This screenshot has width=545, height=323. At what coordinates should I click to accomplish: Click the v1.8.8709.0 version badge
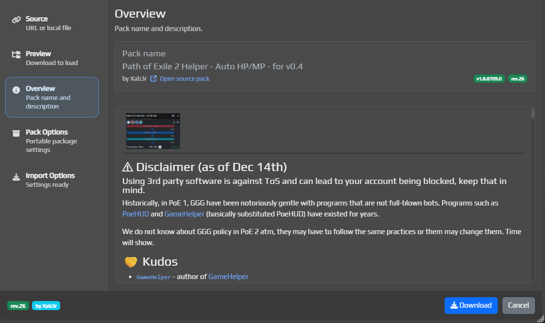pos(490,78)
